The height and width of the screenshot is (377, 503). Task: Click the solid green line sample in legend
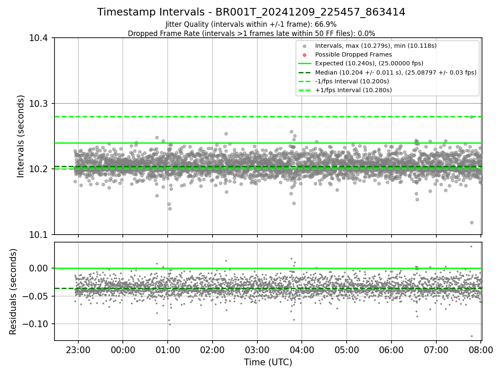tap(305, 64)
